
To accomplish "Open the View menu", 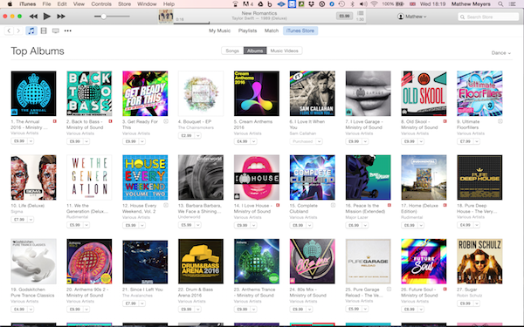I will [x=79, y=4].
